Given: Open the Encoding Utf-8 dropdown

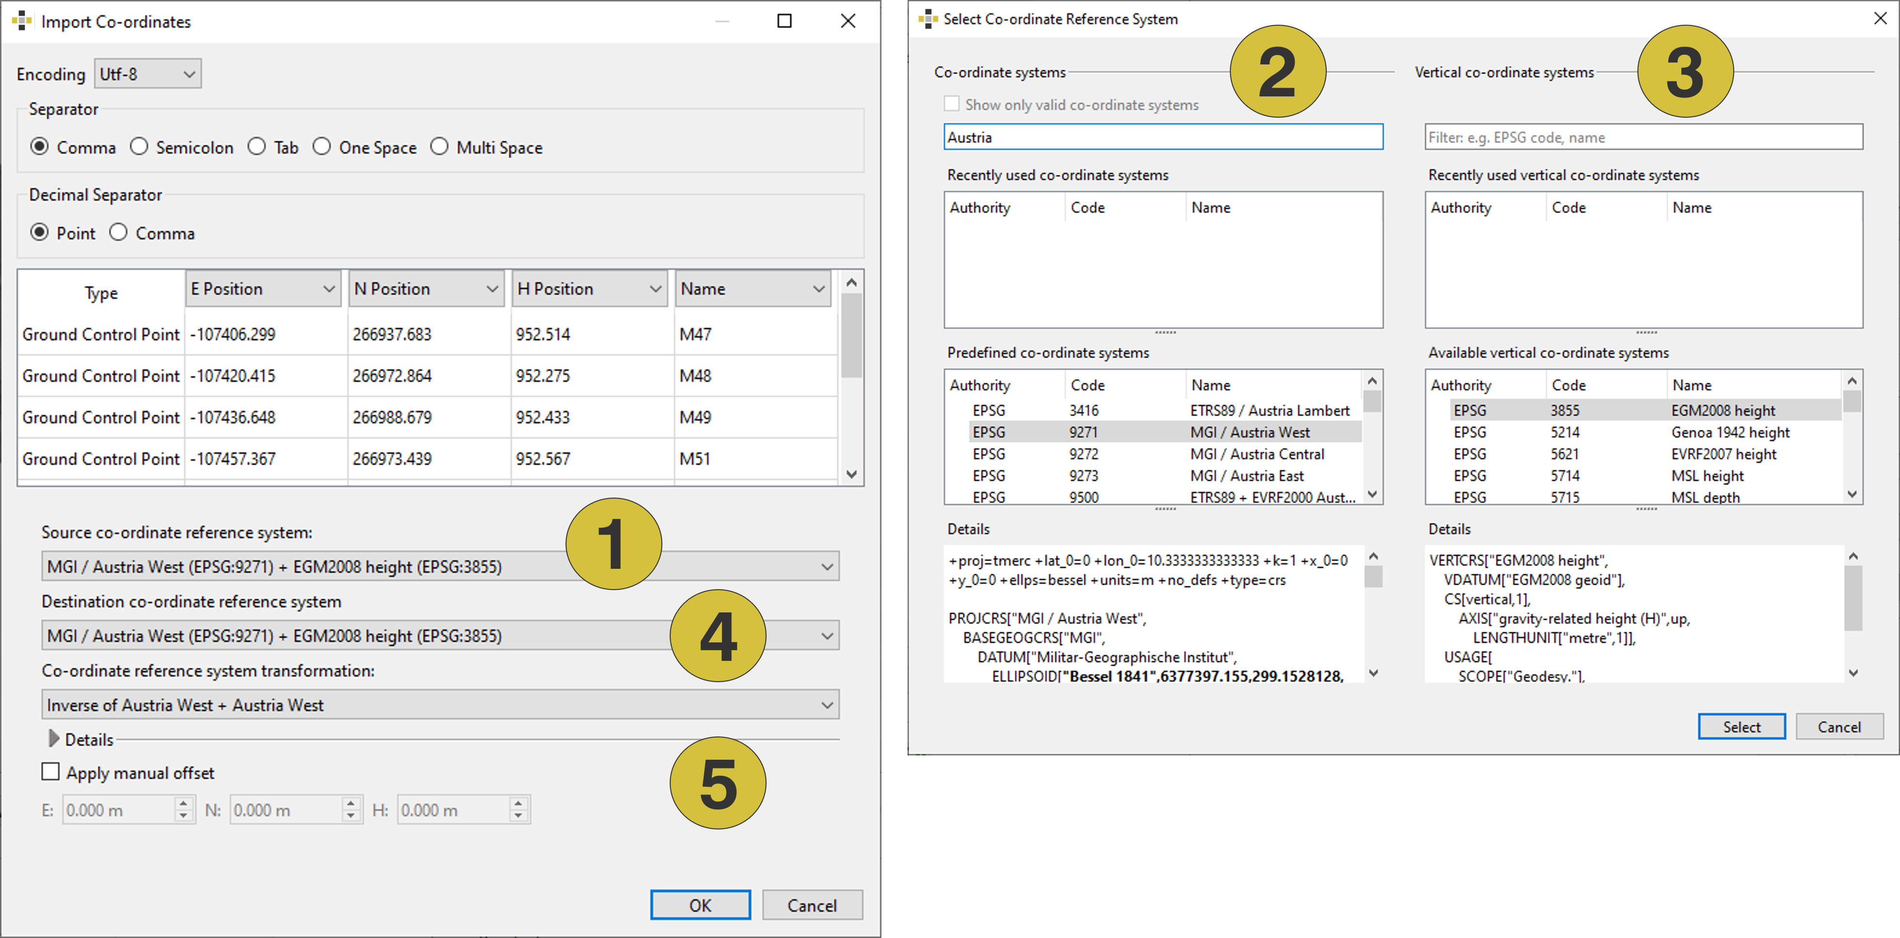Looking at the screenshot, I should point(147,74).
